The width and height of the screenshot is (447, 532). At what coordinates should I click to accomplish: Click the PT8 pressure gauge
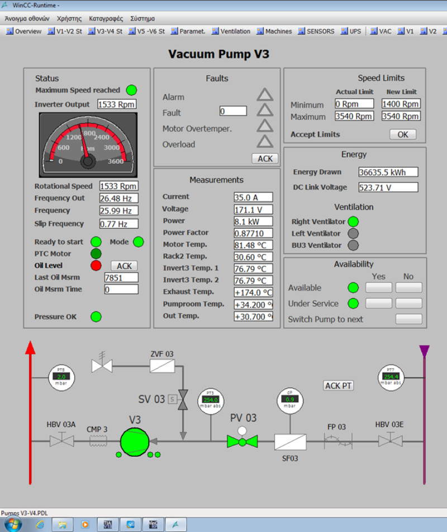pos(61,377)
